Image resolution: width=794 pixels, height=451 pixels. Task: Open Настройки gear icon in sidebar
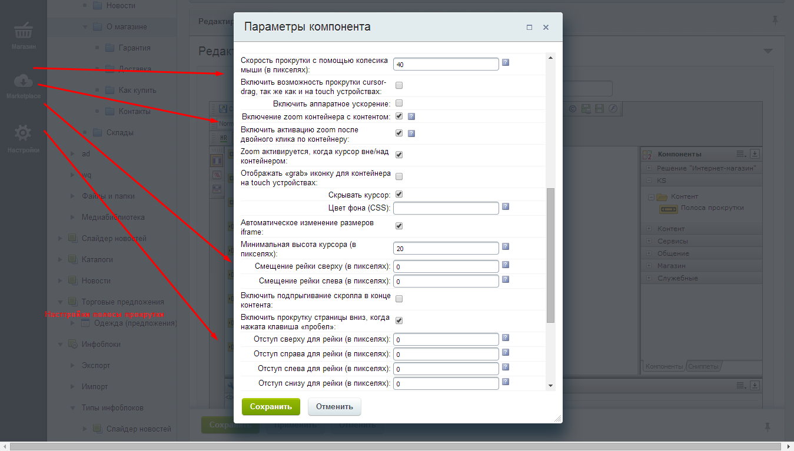[x=23, y=138]
